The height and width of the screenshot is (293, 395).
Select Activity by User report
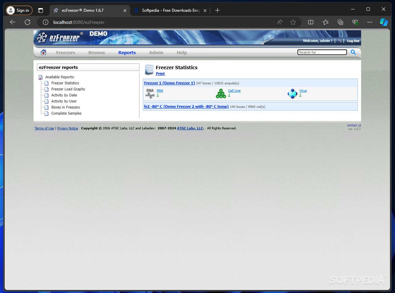64,101
